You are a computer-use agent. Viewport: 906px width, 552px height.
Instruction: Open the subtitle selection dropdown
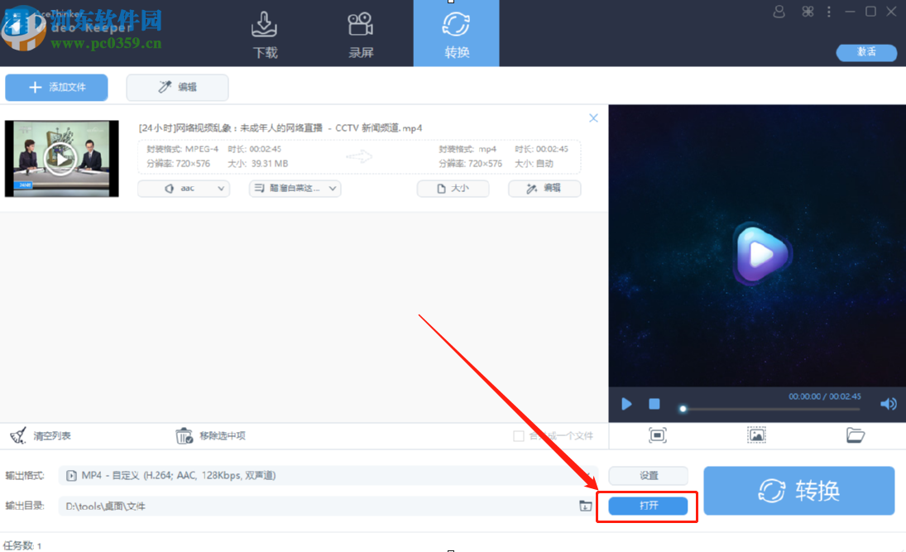(x=295, y=189)
